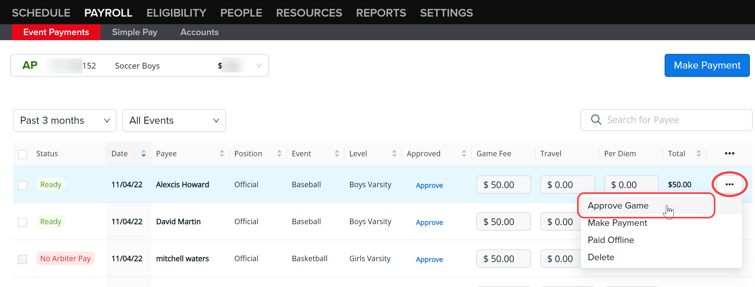This screenshot has width=755, height=287.
Task: Sort the table by Event
Action: [x=337, y=154]
